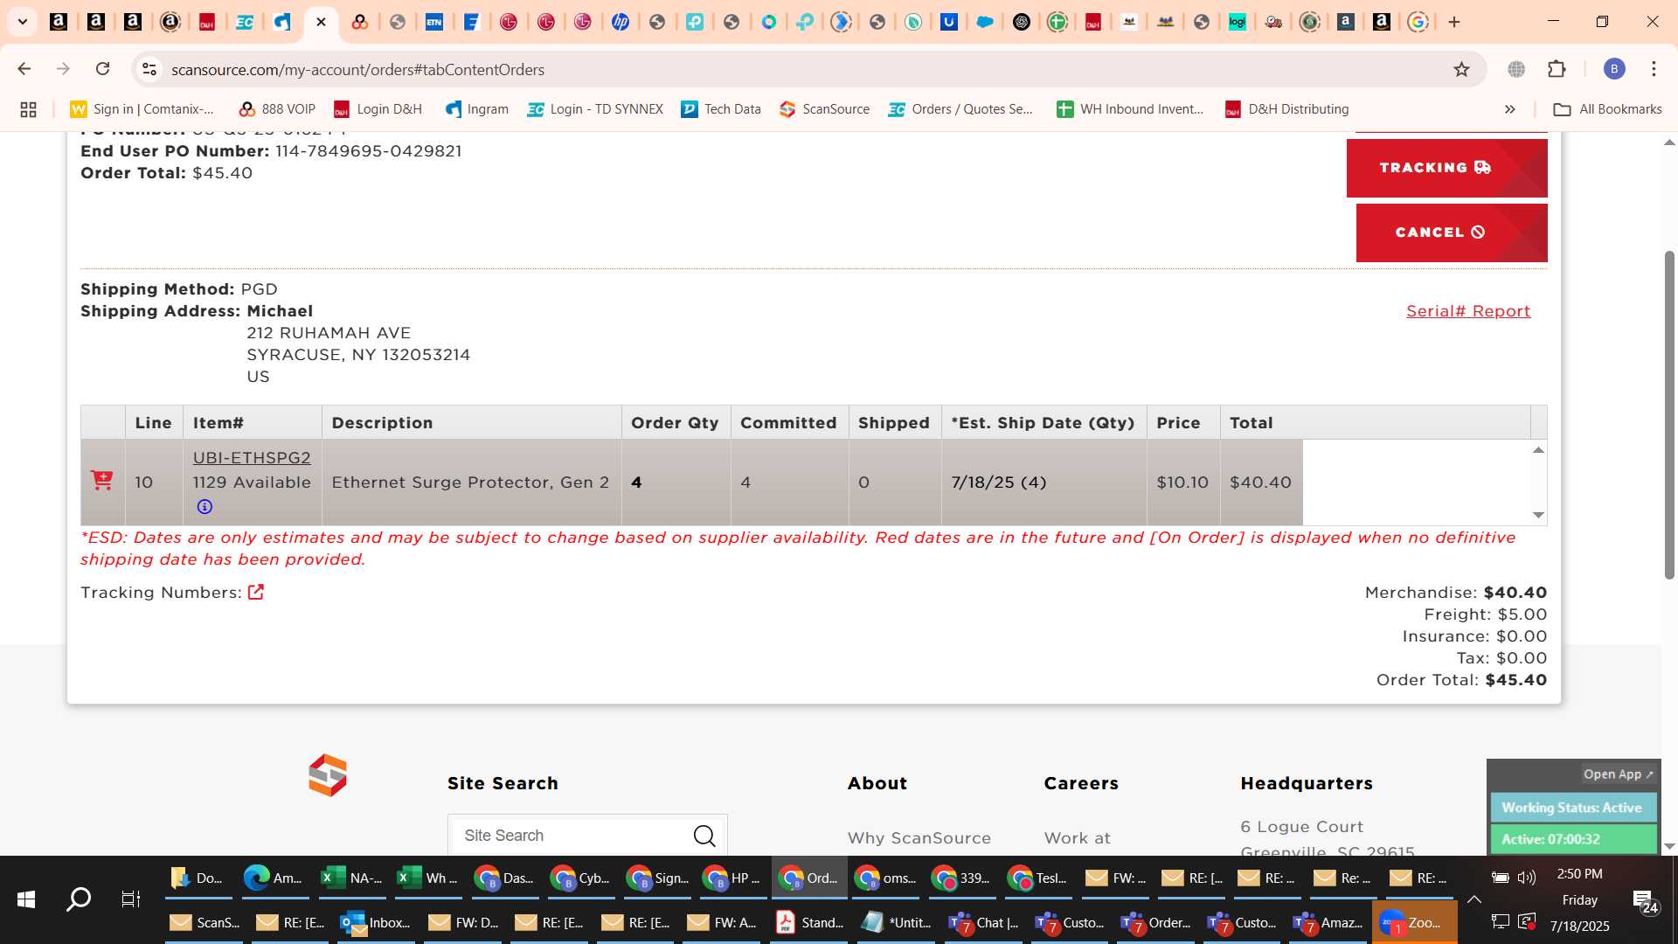Click the Working Status: Active indicator
Screen dimensions: 1678x944
[x=1573, y=808]
